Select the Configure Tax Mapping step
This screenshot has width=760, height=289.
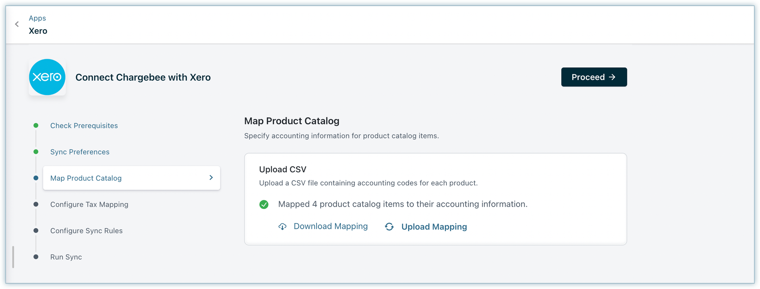click(x=89, y=205)
